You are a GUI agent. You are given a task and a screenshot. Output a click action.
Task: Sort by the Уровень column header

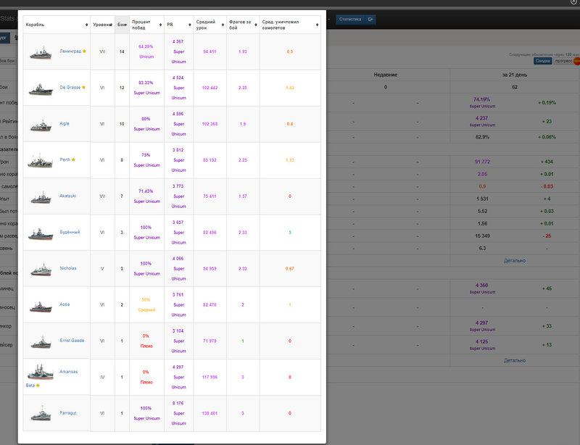102,25
